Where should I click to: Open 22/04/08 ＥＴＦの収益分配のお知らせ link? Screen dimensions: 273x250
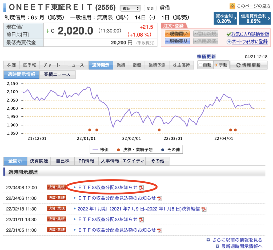point(108,187)
